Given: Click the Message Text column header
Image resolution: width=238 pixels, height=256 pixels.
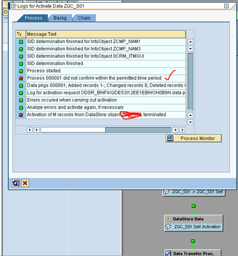Looking at the screenshot, I should click(x=106, y=34).
